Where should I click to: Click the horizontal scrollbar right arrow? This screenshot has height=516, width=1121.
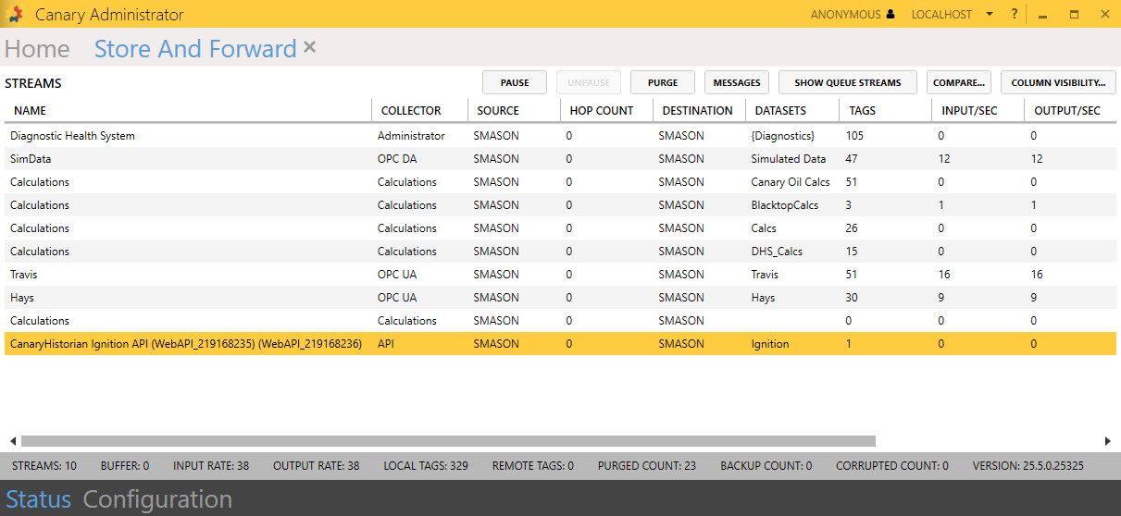click(x=1108, y=441)
